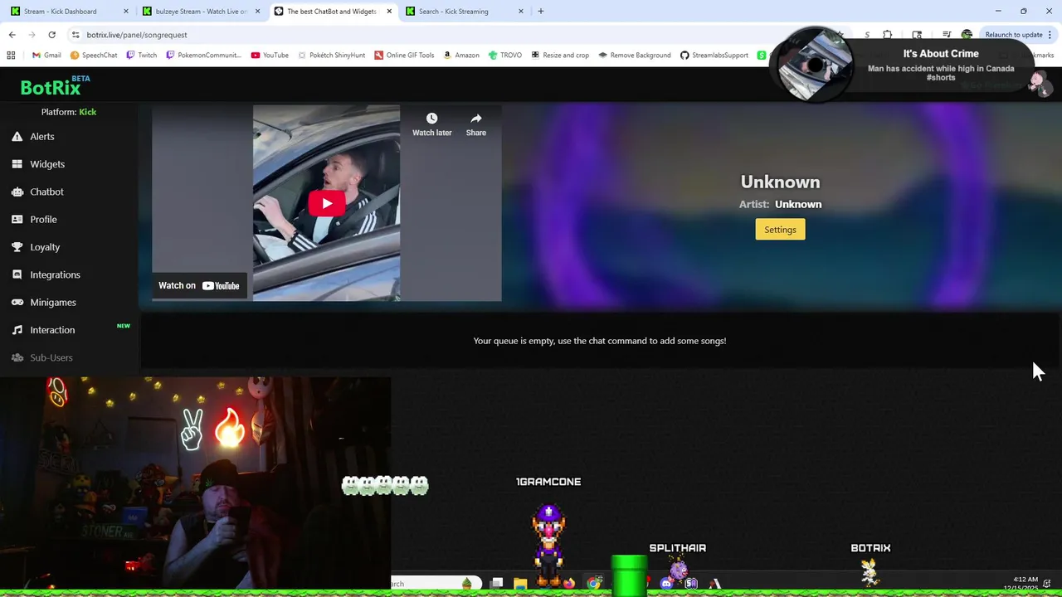The image size is (1062, 597).
Task: Select The best ChatBot and Widgets tab
Action: pos(332,12)
